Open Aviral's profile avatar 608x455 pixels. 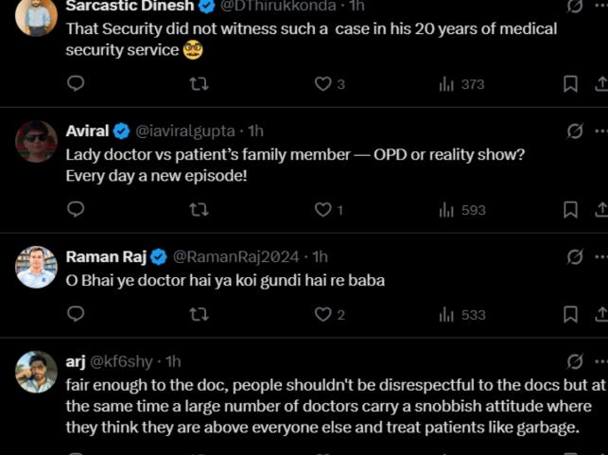pos(36,142)
